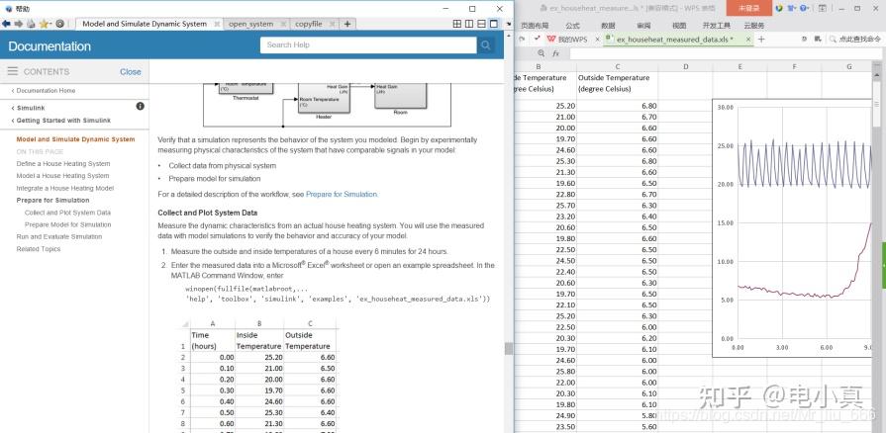
Task: Follow the Prepare for Simulation link
Action: [x=342, y=194]
